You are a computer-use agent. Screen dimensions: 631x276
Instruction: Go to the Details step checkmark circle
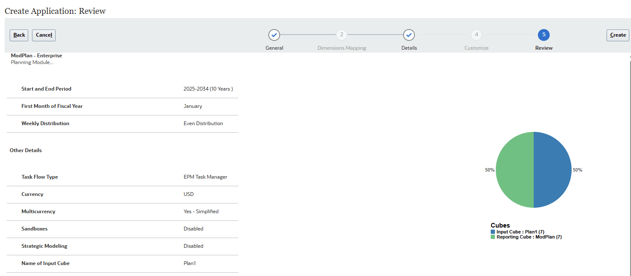tap(409, 35)
